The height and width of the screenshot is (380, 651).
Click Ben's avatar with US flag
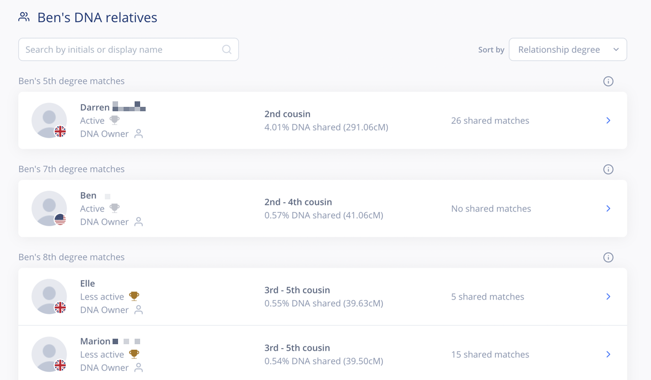(x=49, y=208)
